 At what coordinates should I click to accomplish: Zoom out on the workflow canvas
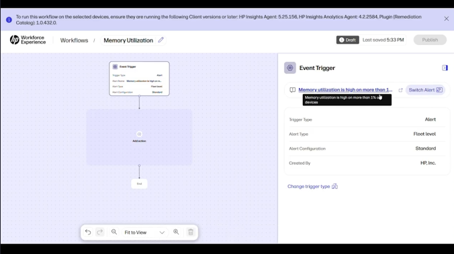click(114, 232)
